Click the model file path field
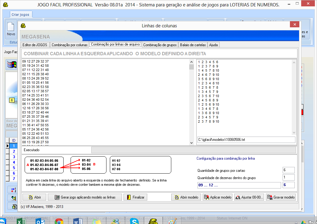 (246, 140)
